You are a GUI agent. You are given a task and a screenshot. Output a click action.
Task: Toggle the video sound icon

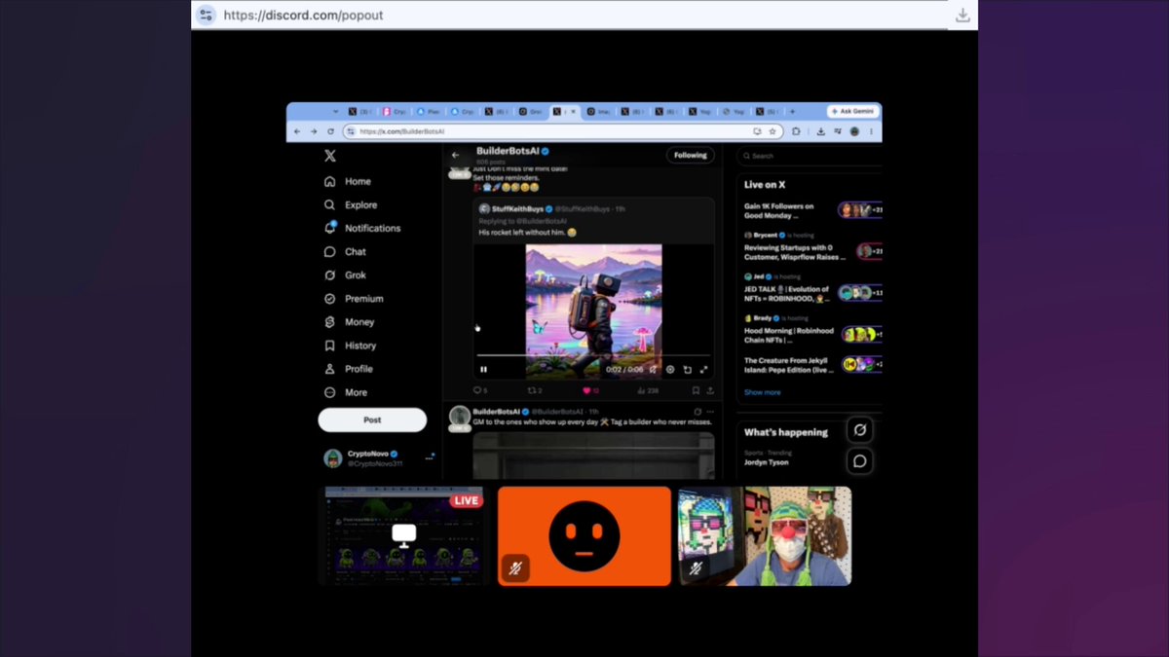coord(653,370)
